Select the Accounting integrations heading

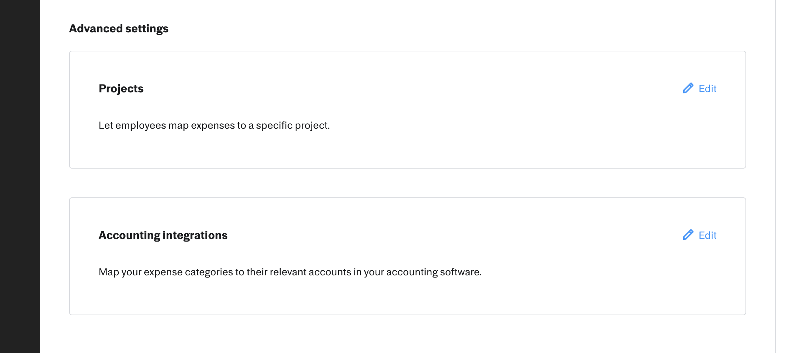point(163,235)
